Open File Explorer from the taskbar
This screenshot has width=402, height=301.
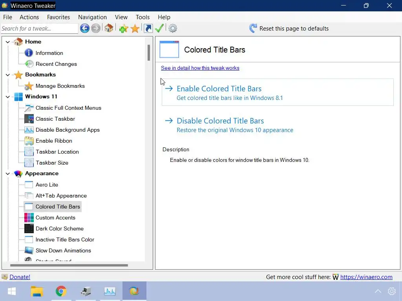[x=37, y=291]
